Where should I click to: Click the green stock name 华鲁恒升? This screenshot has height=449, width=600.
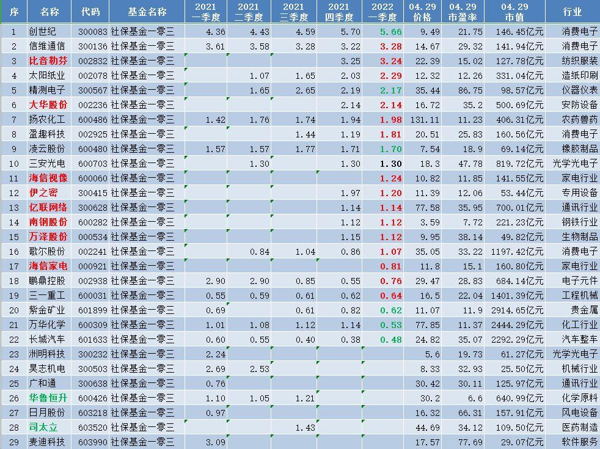click(48, 398)
